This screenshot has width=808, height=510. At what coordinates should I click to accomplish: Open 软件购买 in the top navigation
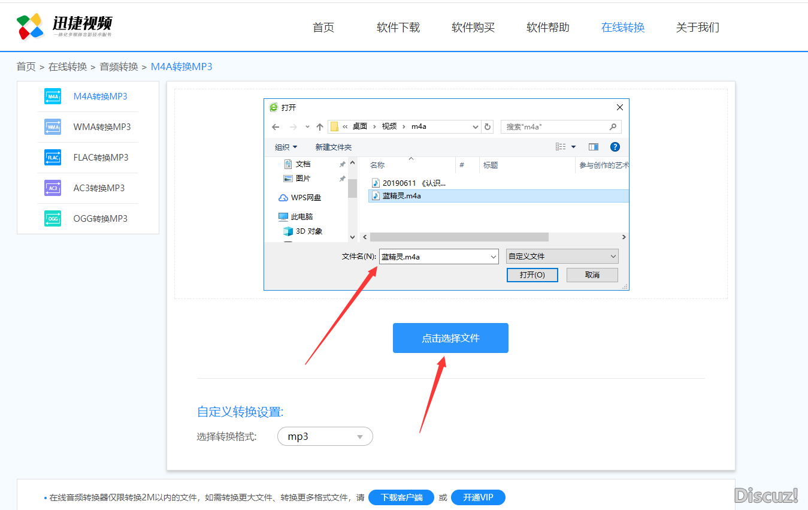pyautogui.click(x=473, y=28)
